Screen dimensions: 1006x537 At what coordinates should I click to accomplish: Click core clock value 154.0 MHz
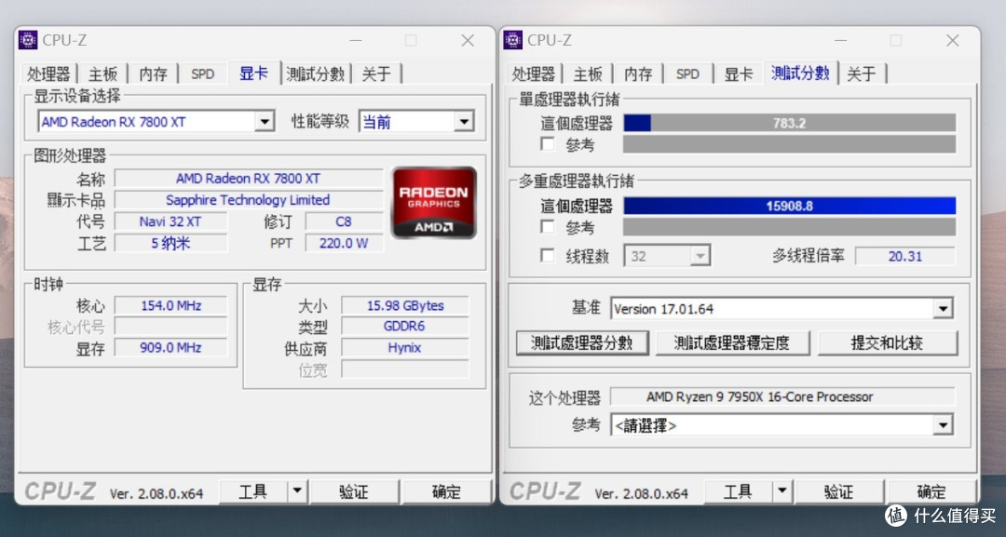[x=170, y=305]
